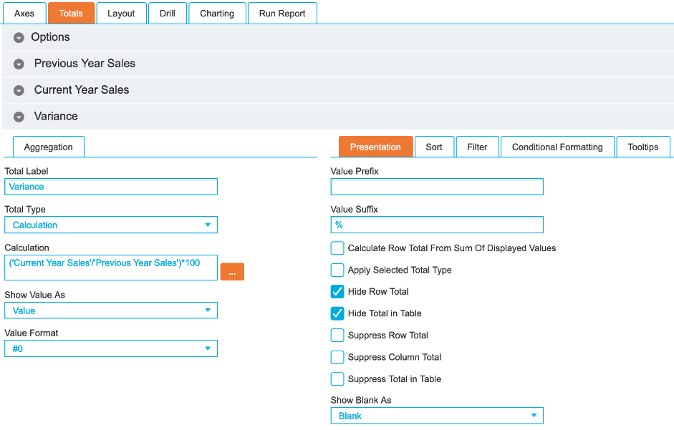Collapse the Variance section arrow icon
This screenshot has width=674, height=430.
[x=19, y=117]
